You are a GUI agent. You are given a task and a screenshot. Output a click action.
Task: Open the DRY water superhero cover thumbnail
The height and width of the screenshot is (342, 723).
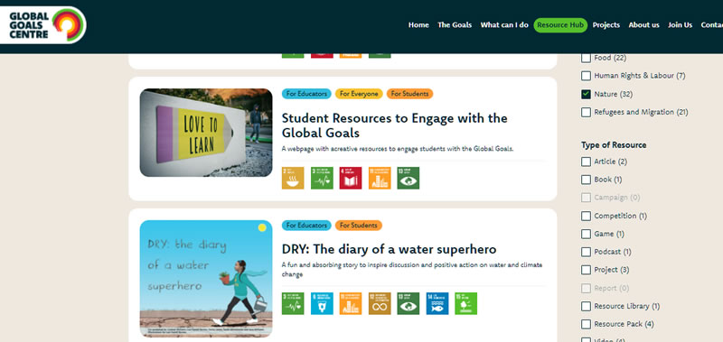pos(206,279)
